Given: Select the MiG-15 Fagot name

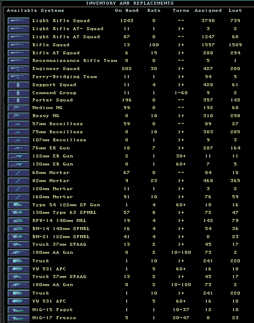Looking at the screenshot, I should pyautogui.click(x=53, y=309).
